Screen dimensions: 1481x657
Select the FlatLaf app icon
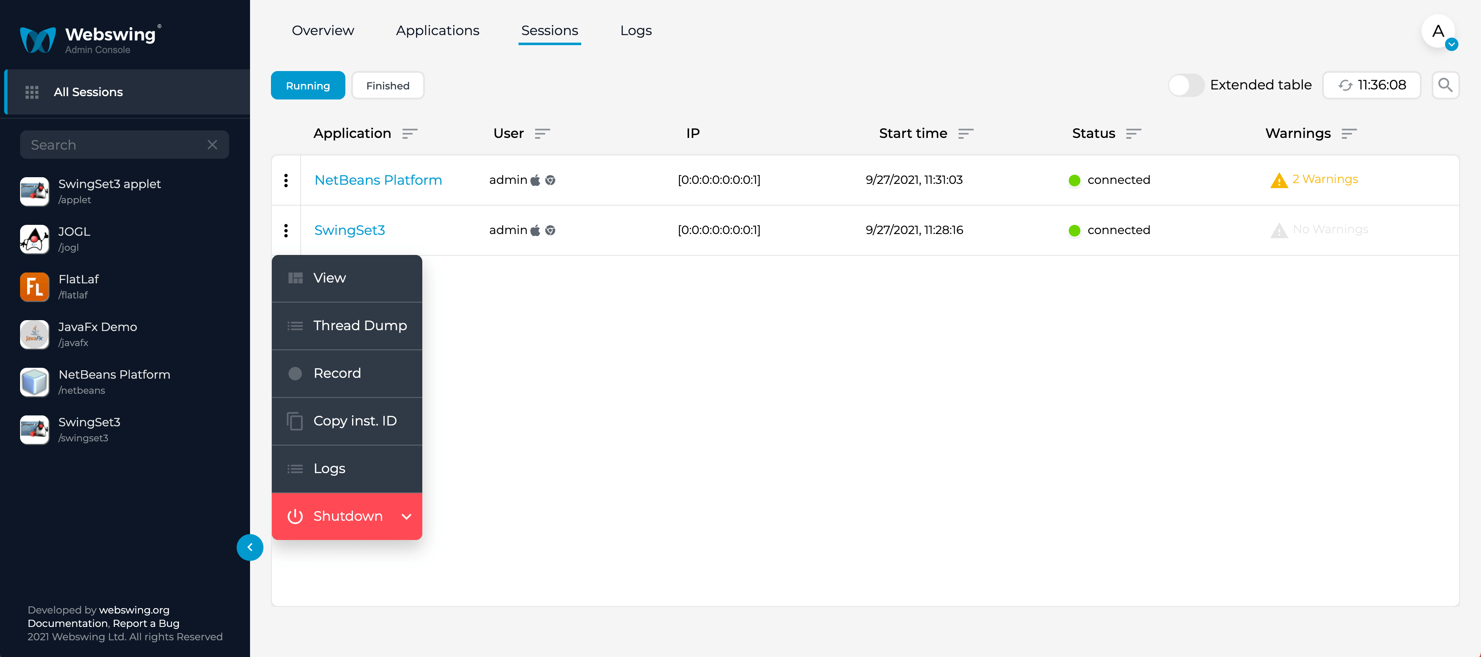(34, 287)
